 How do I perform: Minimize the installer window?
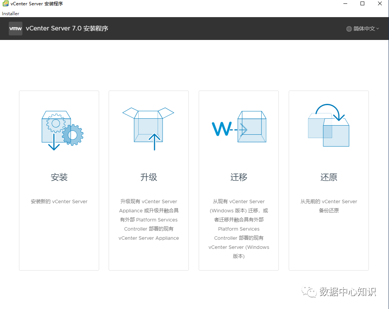(345, 3)
